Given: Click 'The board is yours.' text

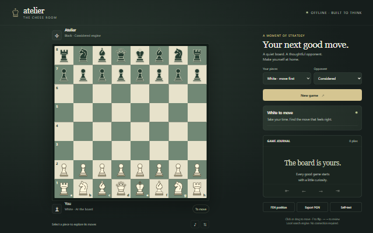Looking at the screenshot, I should coord(312,163).
